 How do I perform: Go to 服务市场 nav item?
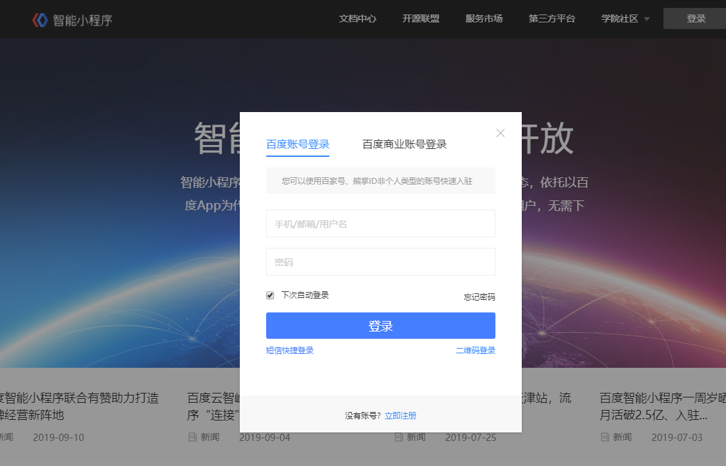click(x=484, y=18)
